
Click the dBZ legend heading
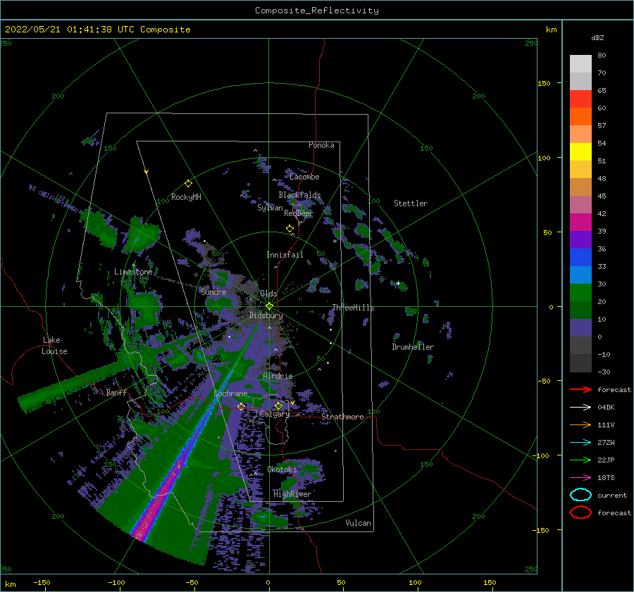(597, 37)
